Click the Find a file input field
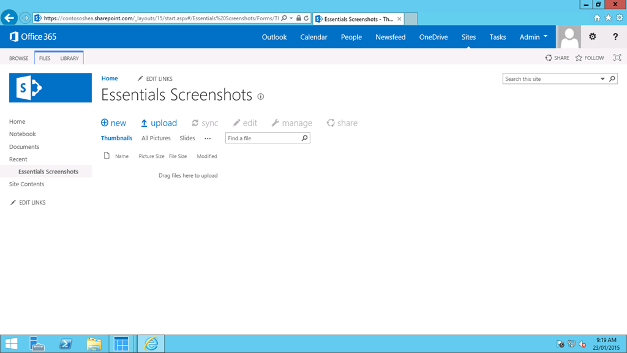 [263, 139]
